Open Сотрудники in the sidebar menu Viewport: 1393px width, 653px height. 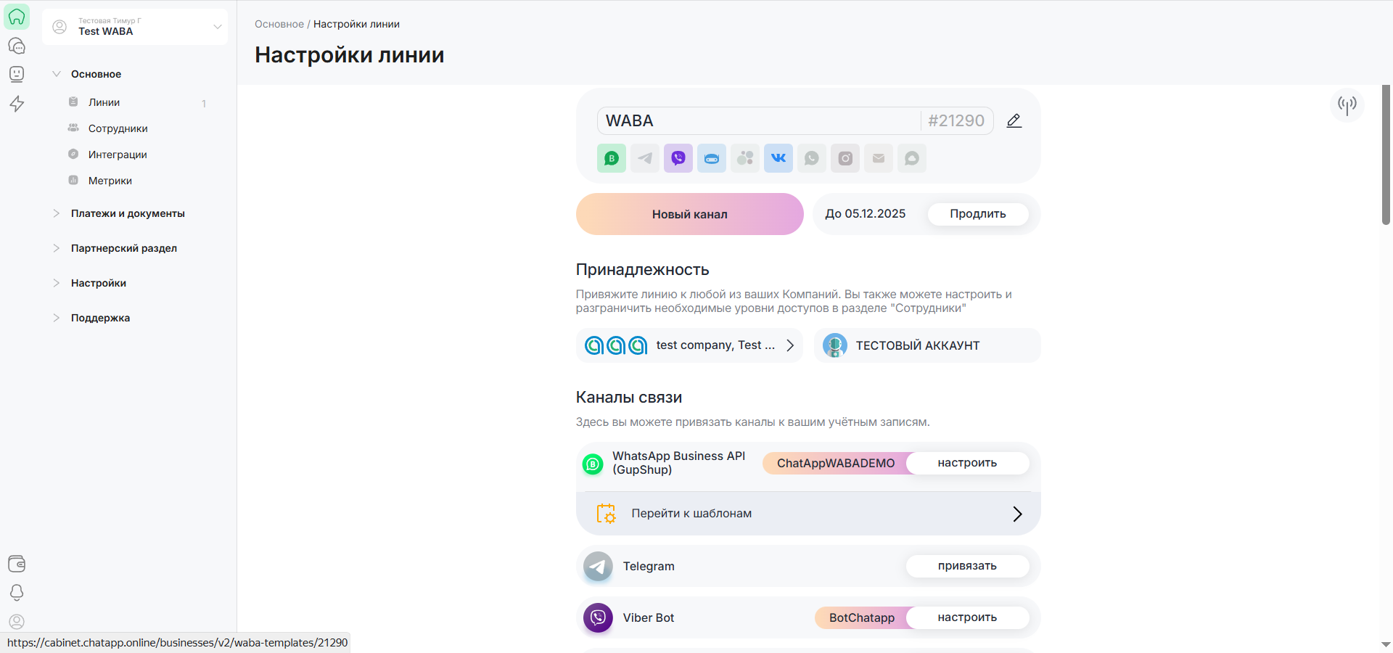point(118,128)
